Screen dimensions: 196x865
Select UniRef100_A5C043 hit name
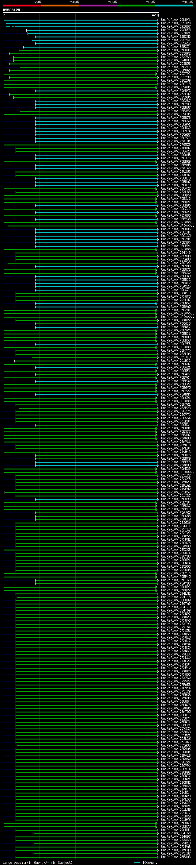coord(176,823)
